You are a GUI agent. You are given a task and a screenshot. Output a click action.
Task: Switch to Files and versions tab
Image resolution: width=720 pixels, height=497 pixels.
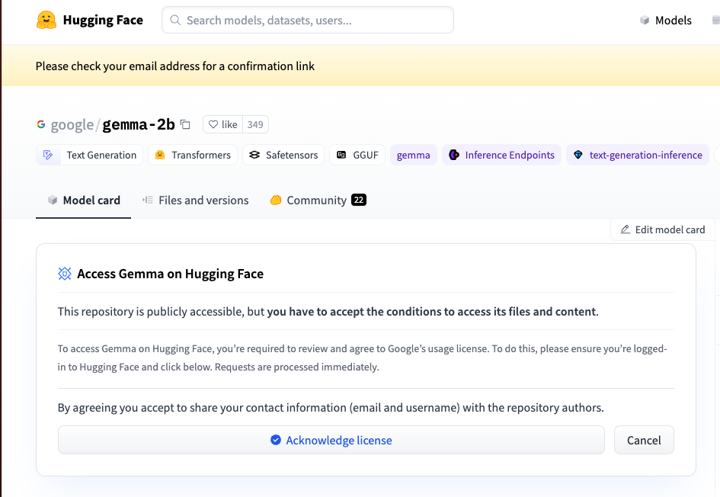coord(196,200)
